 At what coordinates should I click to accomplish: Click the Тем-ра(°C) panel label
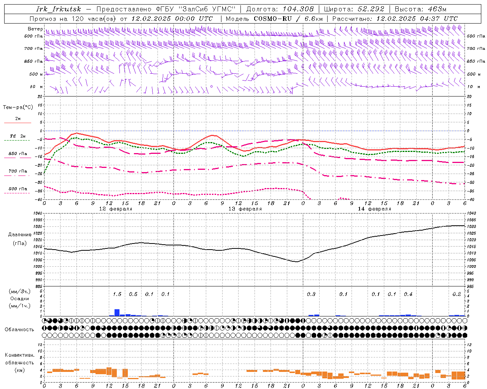pos(18,108)
